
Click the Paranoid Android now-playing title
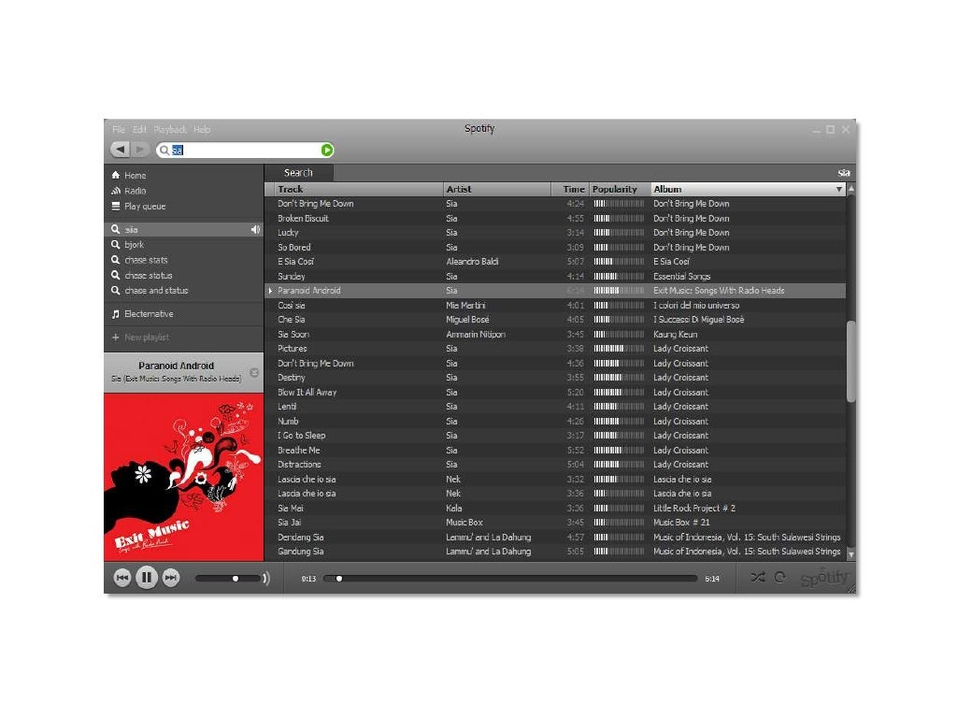(x=176, y=366)
